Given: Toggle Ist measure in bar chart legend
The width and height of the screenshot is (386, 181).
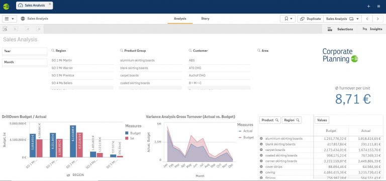Looking at the screenshot, I should click(x=130, y=138).
